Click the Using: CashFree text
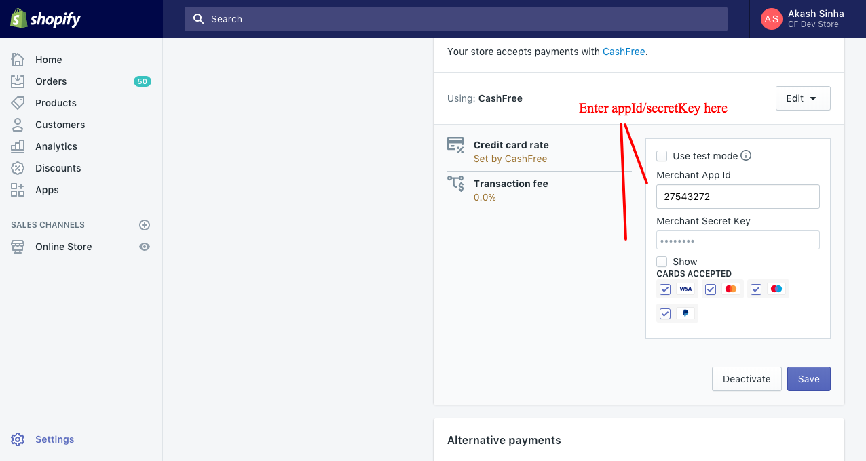Screen dimensions: 866x461 [x=485, y=98]
